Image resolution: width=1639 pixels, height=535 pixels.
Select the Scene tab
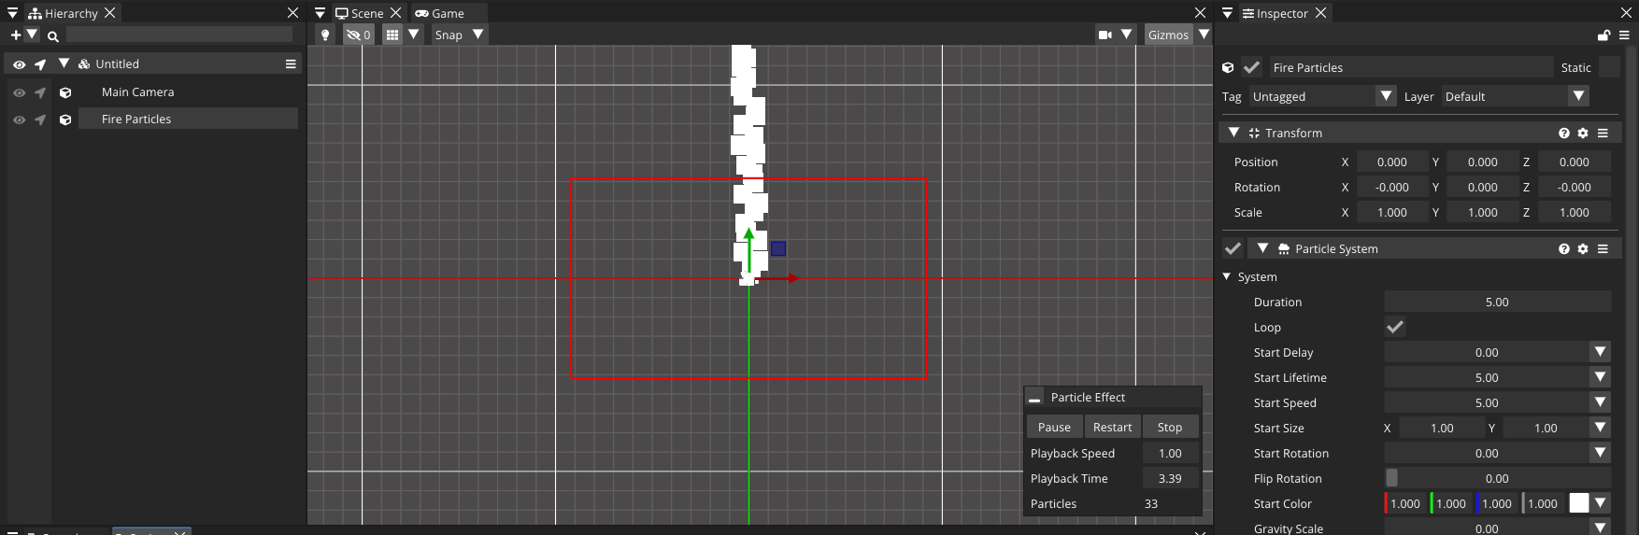[359, 13]
